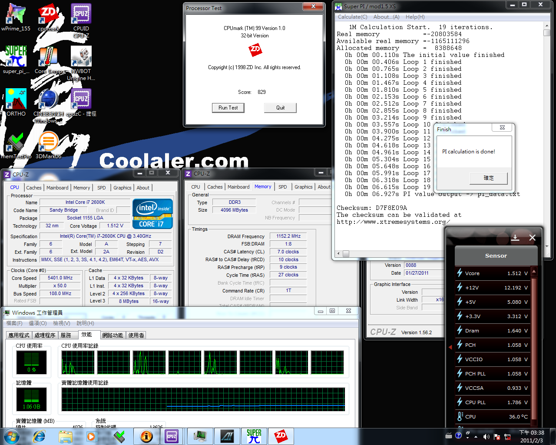Open the wPrime_155 desktop shortcut
The width and height of the screenshot is (556, 445).
16,17
